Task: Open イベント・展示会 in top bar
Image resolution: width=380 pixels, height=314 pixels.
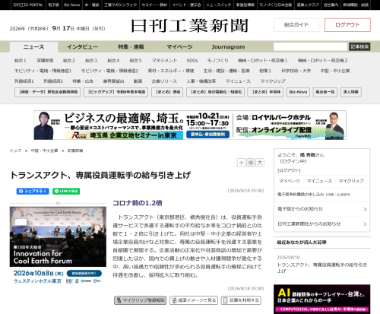Action: [186, 5]
